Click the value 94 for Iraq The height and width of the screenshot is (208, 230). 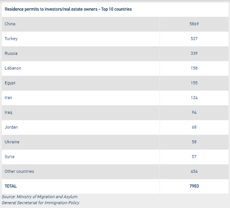(194, 112)
